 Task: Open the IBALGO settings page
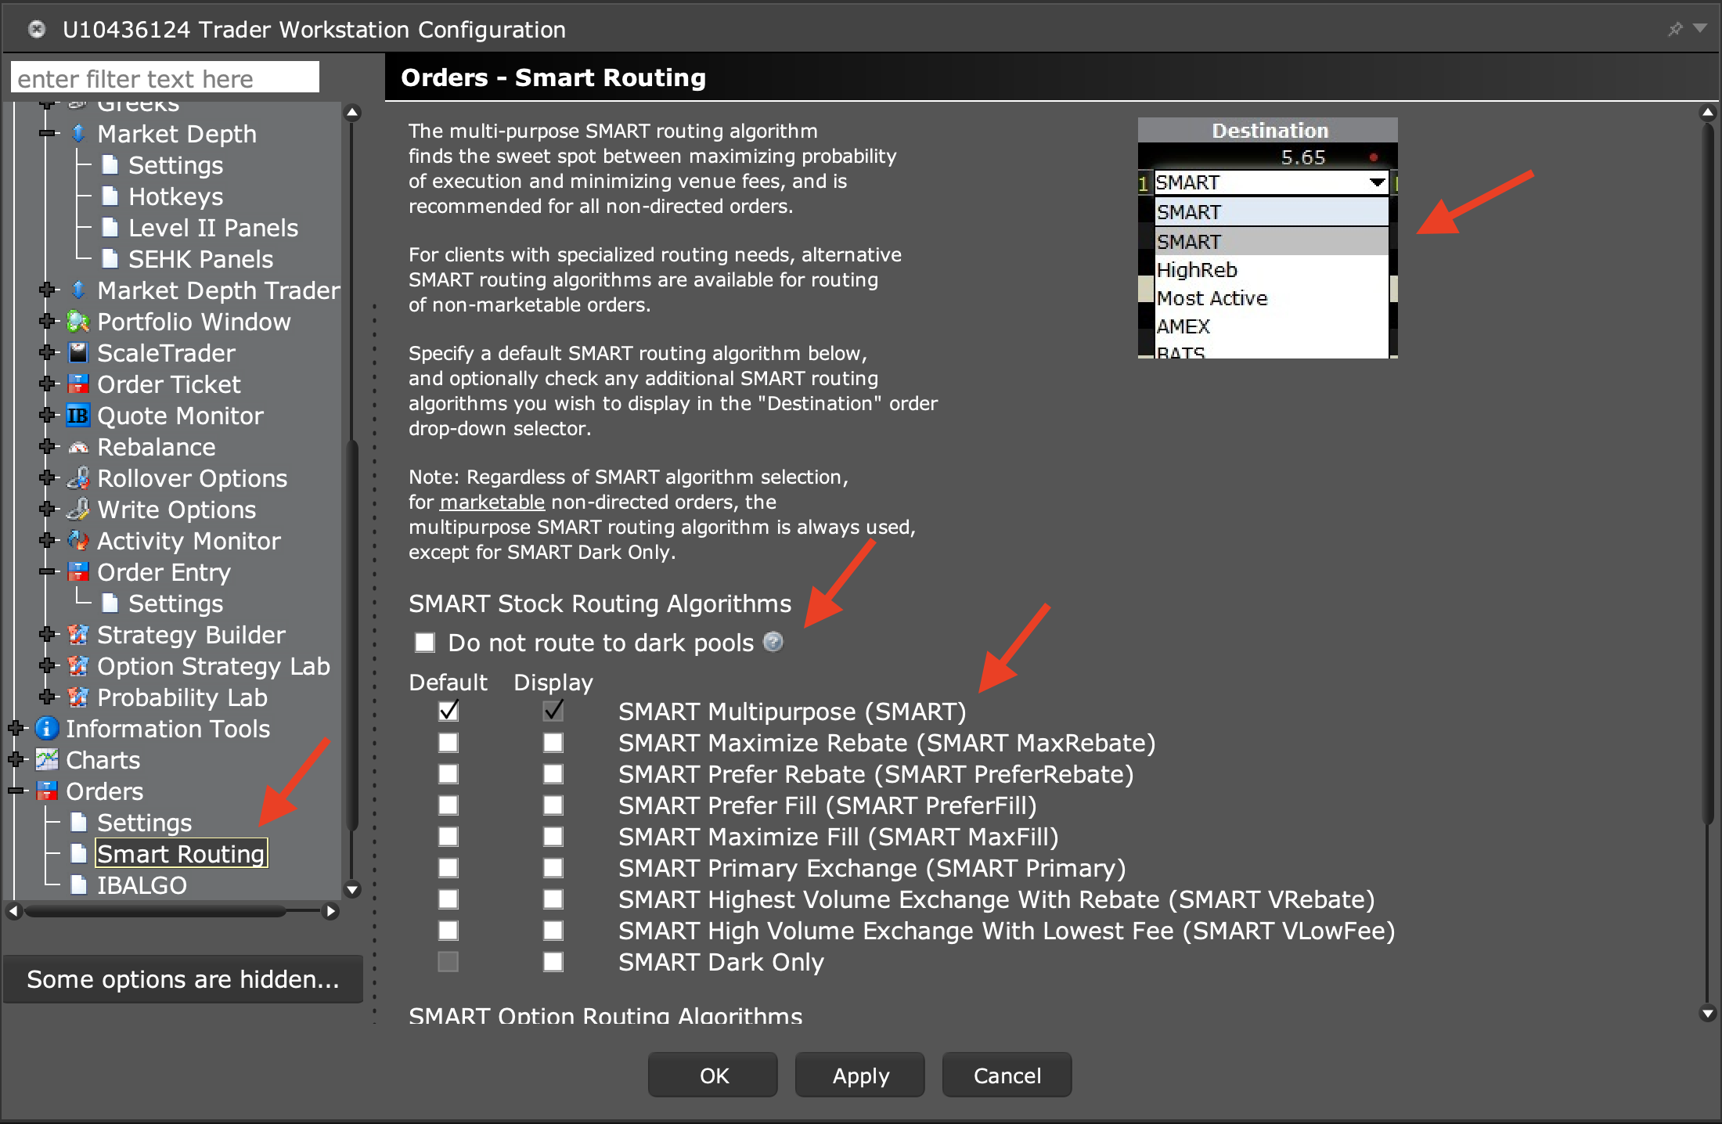pyautogui.click(x=142, y=885)
